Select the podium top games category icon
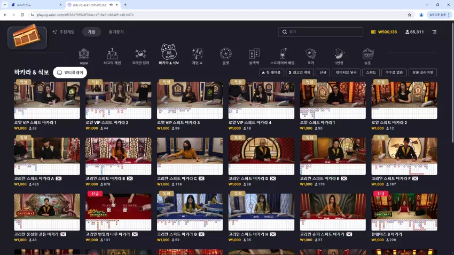 (112, 57)
